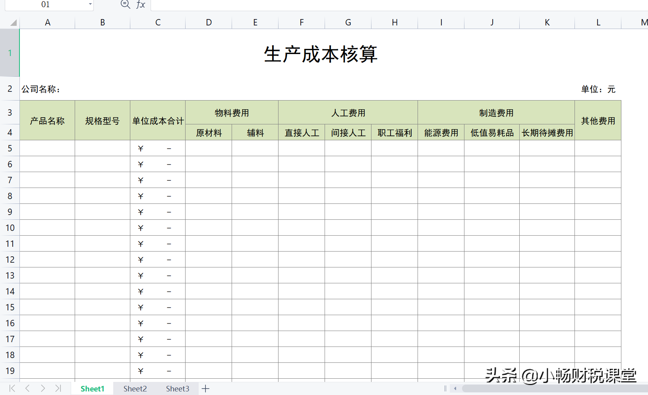The width and height of the screenshot is (648, 395).
Task: Select row 5 header
Action: tap(10, 148)
